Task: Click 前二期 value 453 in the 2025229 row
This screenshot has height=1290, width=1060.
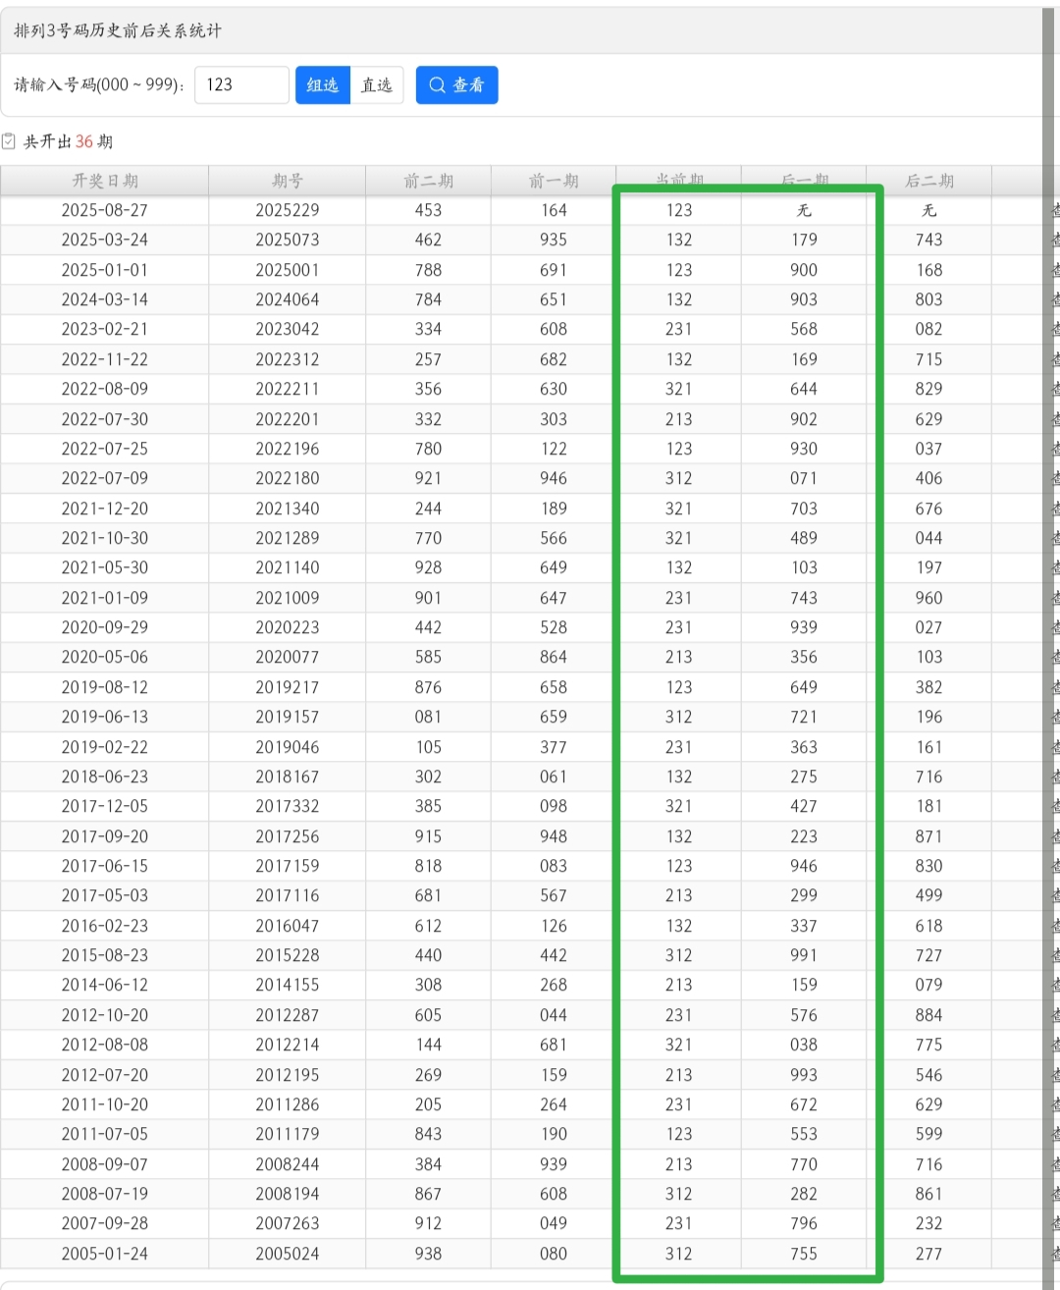Action: 428,210
